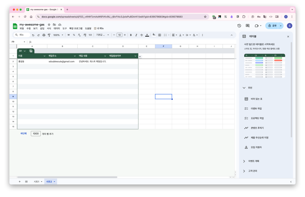Toggle strikethrough formatting

(x=141, y=35)
